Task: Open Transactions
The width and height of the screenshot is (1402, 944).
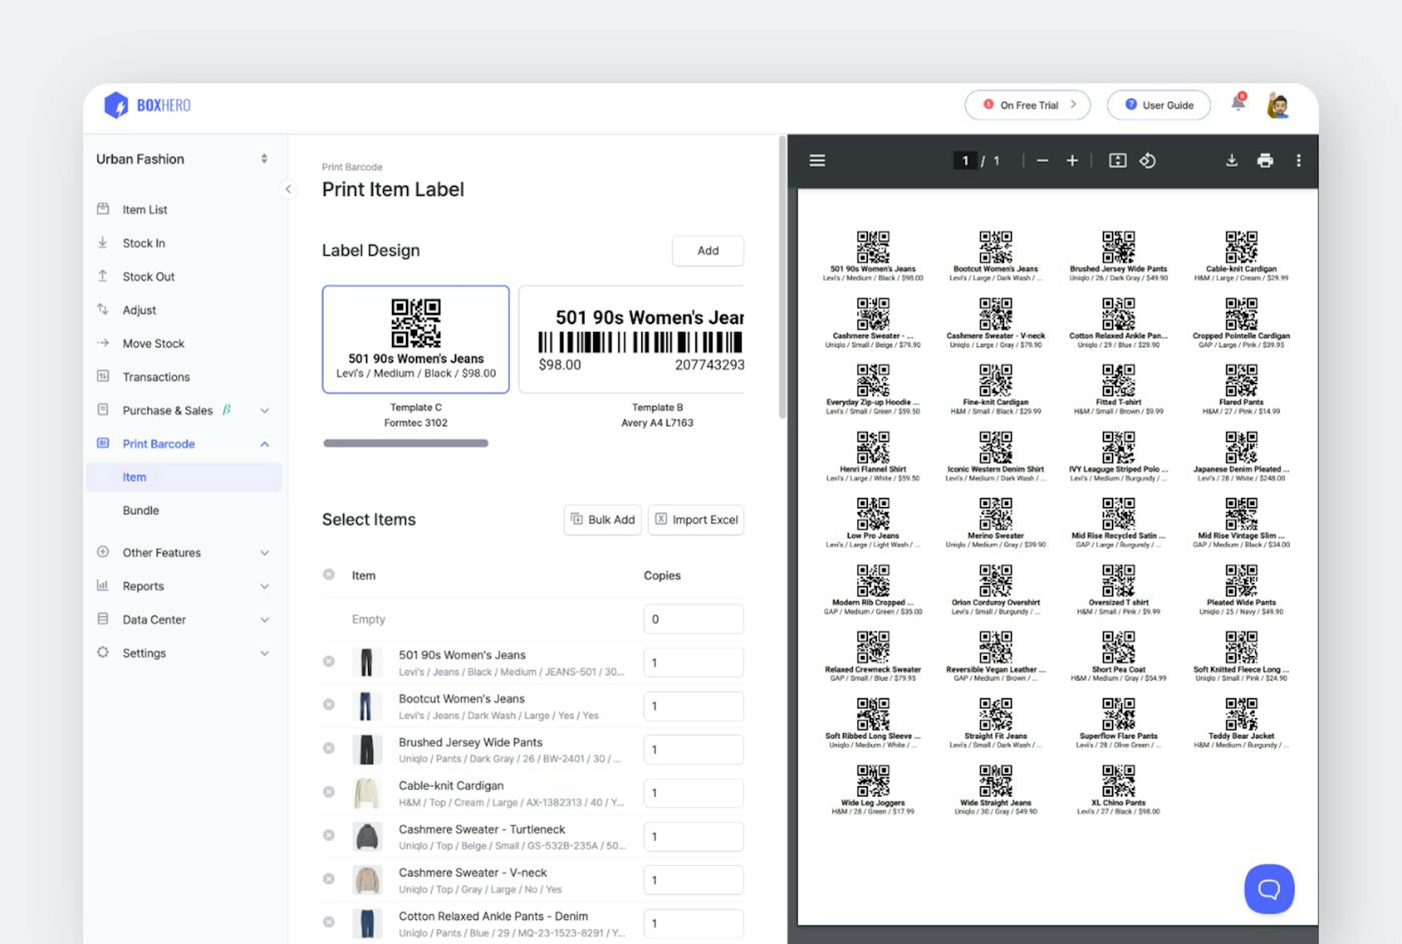Action: (x=183, y=377)
